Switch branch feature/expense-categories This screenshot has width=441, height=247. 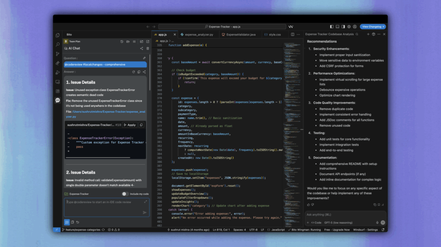click(81, 230)
